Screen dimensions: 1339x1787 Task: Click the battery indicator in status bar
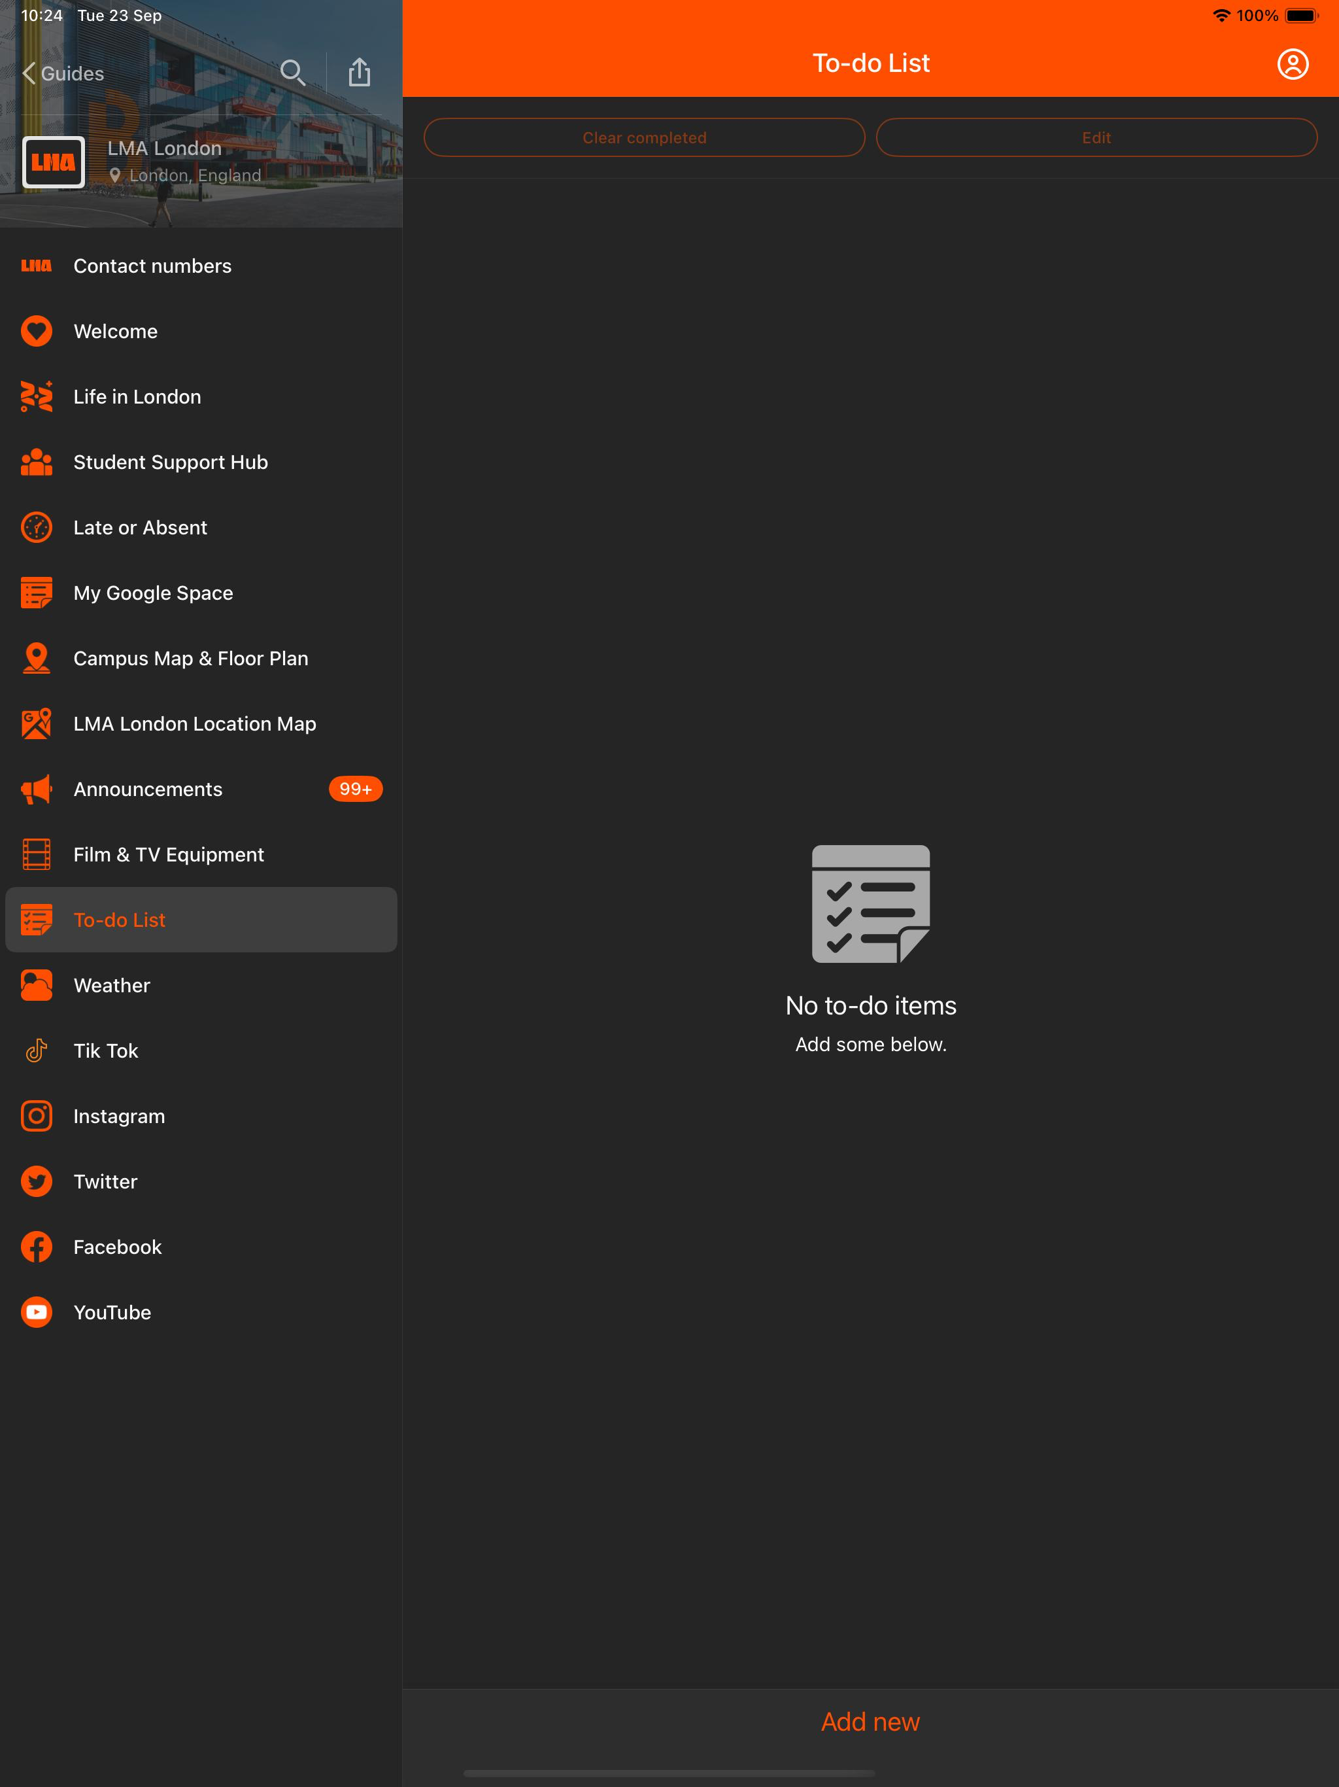pyautogui.click(x=1301, y=15)
